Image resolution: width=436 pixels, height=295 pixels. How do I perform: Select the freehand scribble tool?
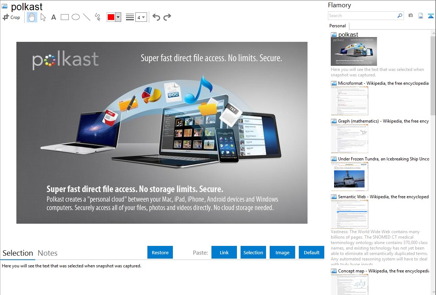tap(98, 17)
